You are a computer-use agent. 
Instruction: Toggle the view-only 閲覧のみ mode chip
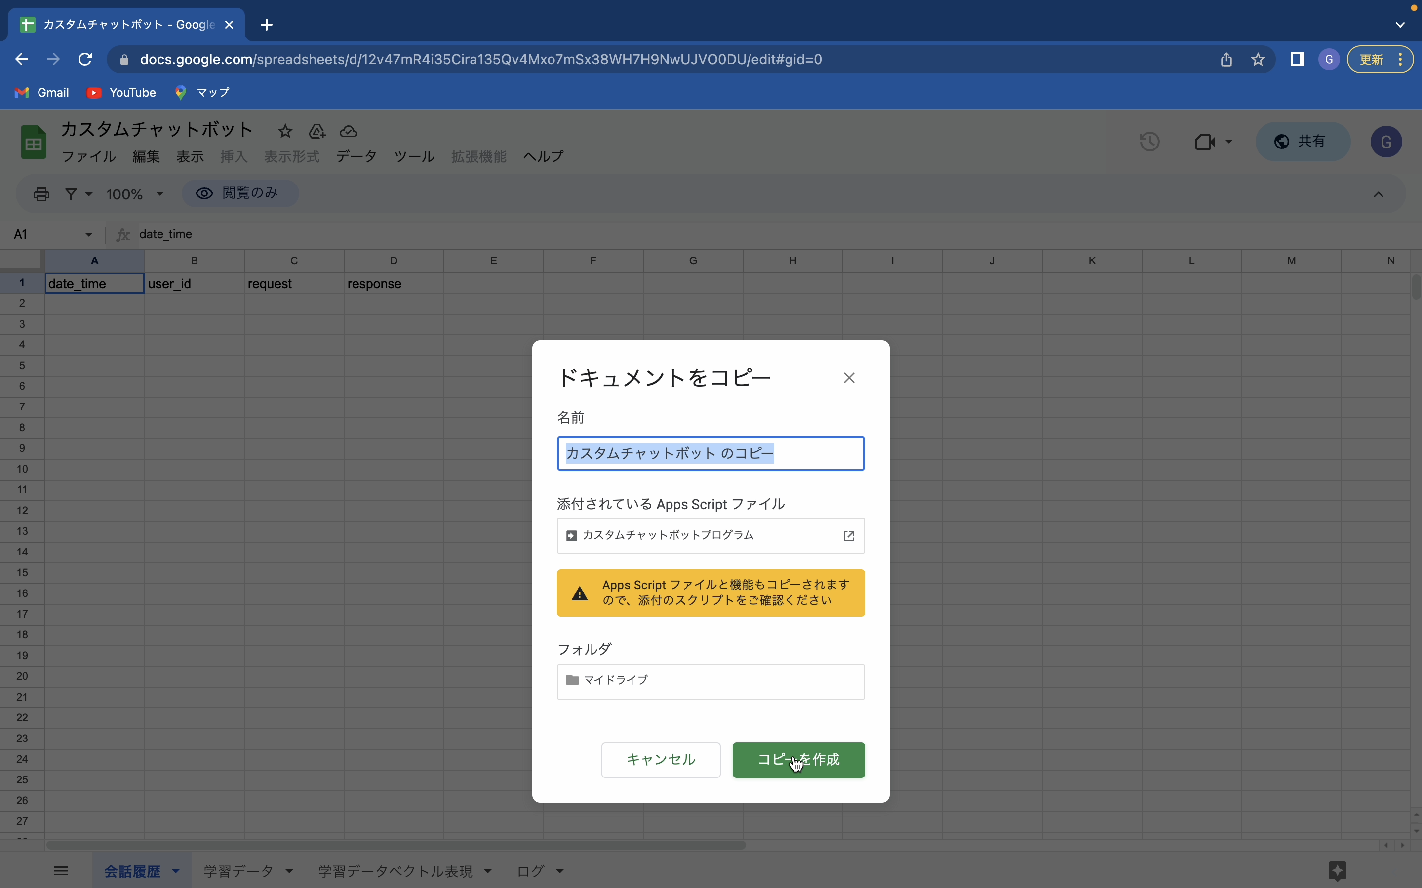(240, 193)
